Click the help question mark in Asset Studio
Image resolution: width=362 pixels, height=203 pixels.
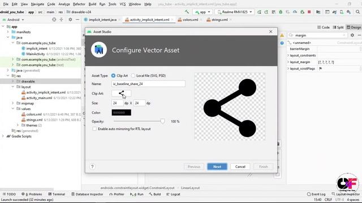(92, 166)
